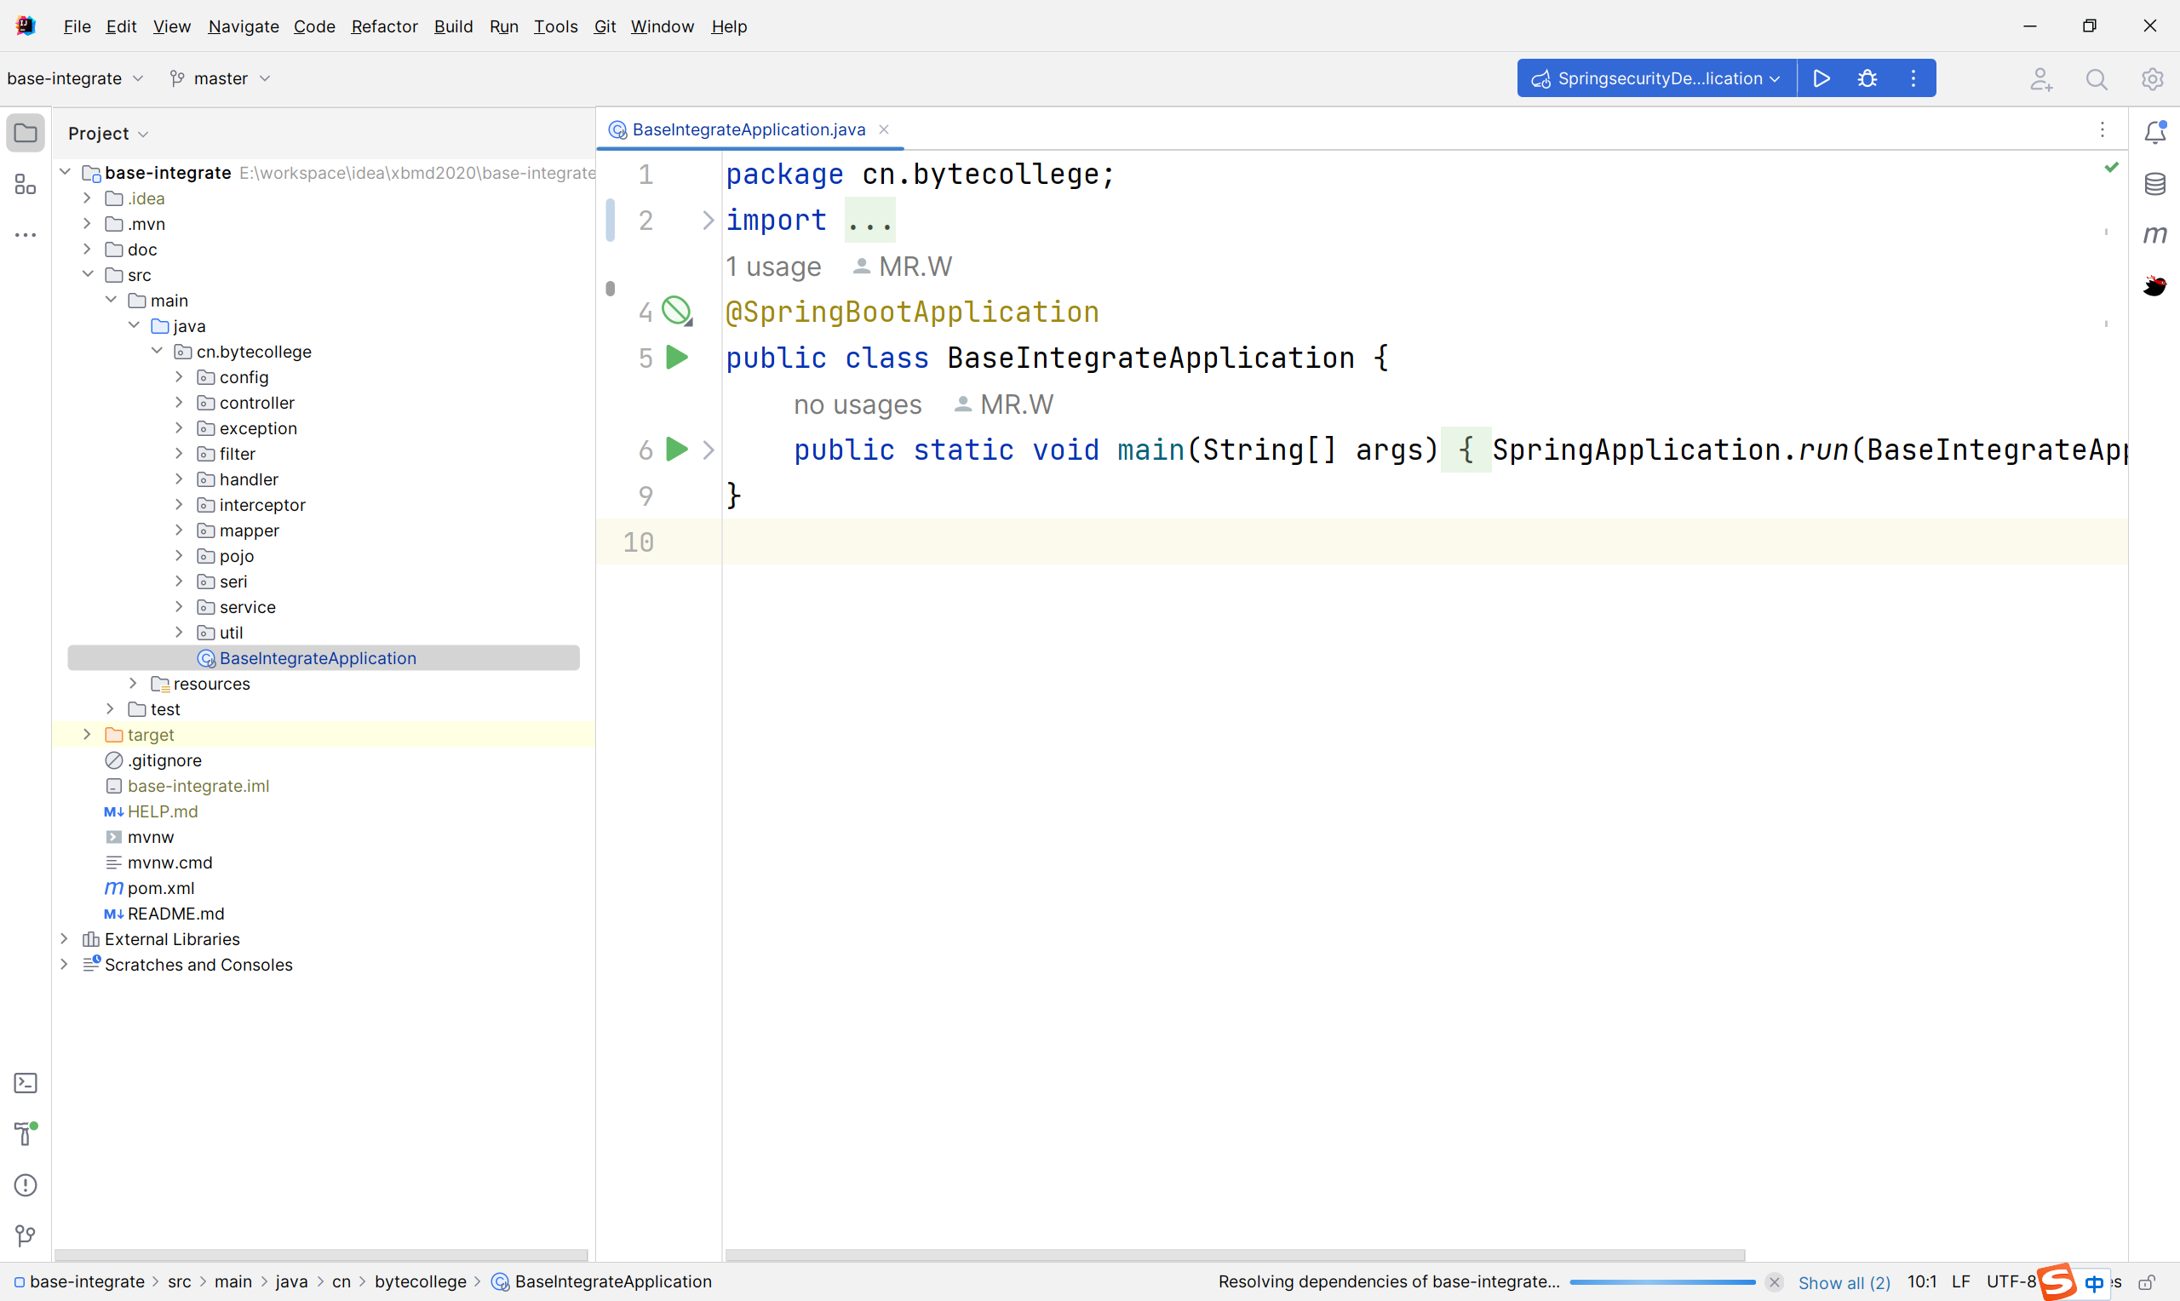Open the Terminal tool window
The width and height of the screenshot is (2180, 1301).
(x=26, y=1083)
